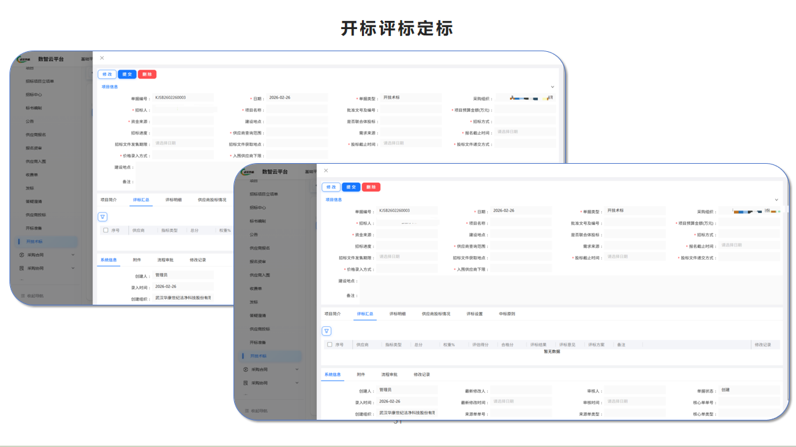This screenshot has height=447, width=796.
Task: Open 最新修改时间 date picker in front screenshot
Action: (520, 401)
